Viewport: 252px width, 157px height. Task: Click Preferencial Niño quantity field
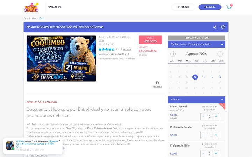tap(209, 154)
